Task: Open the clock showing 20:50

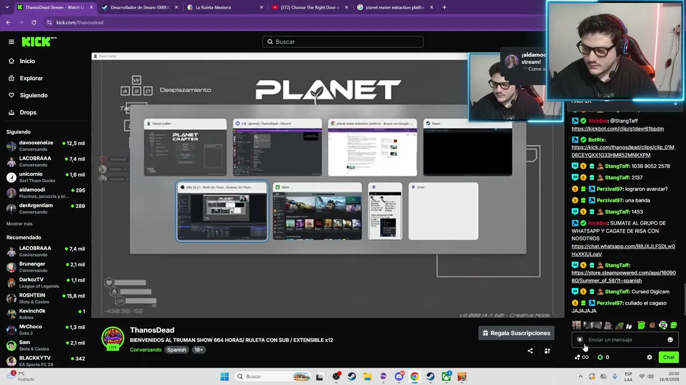Action: click(670, 376)
